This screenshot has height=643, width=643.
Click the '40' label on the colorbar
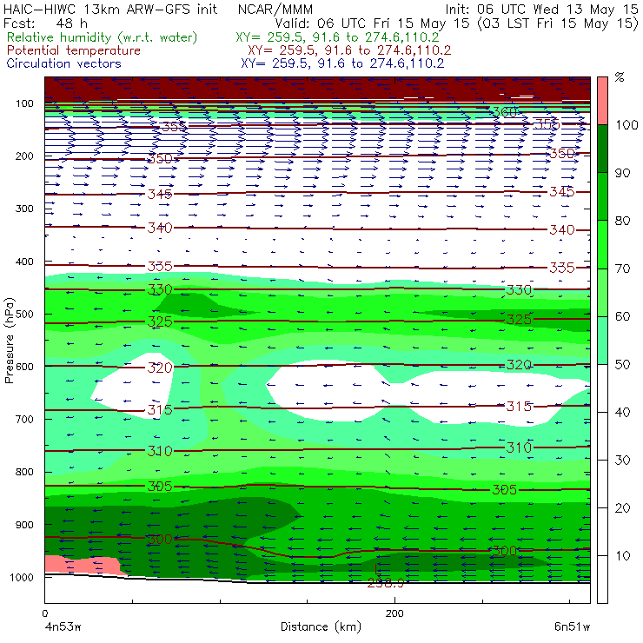pos(623,412)
